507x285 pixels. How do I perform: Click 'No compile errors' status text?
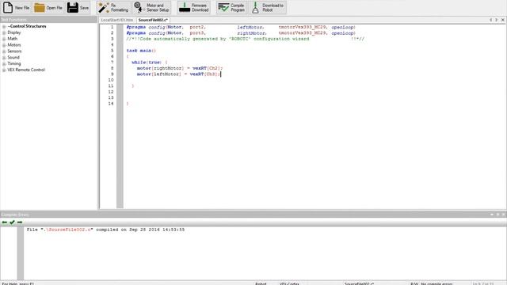tap(436, 283)
